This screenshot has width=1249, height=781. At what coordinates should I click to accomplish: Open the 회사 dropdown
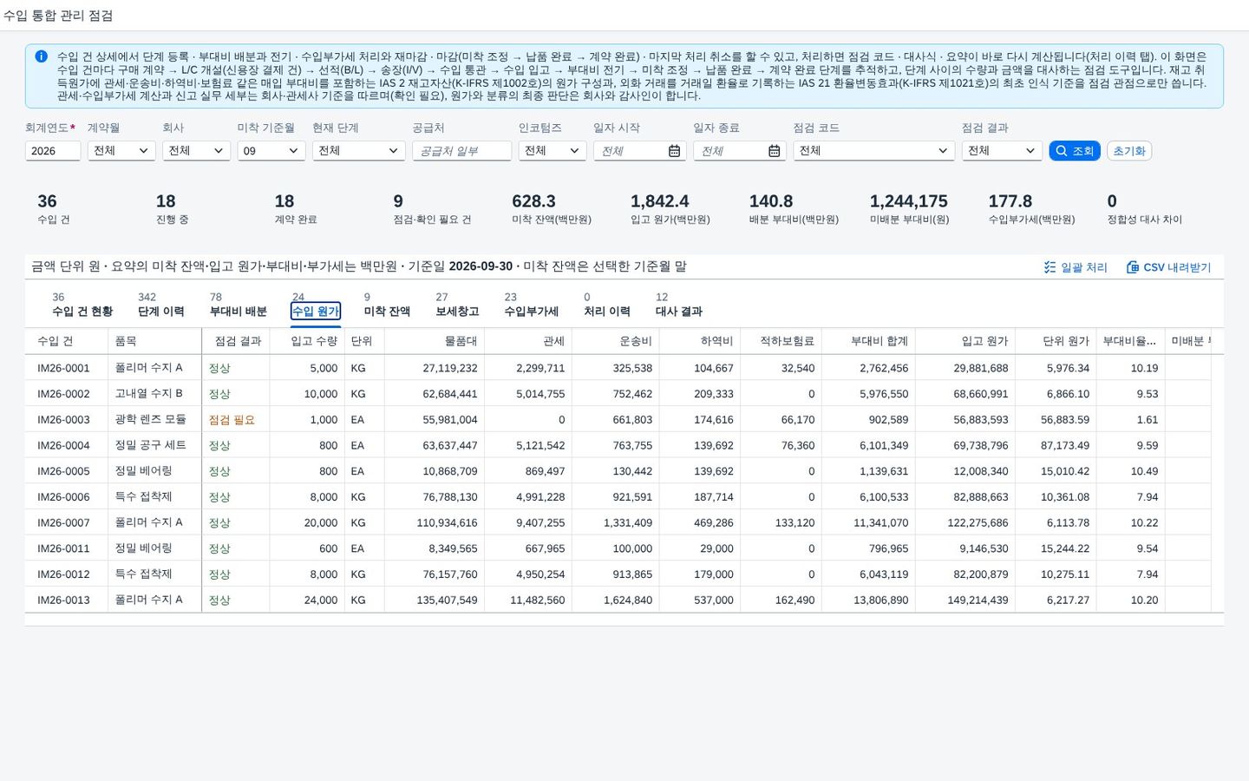196,151
